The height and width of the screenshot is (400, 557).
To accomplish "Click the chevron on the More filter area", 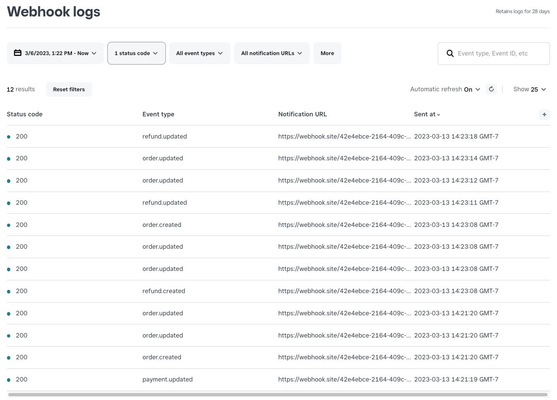I will 327,53.
